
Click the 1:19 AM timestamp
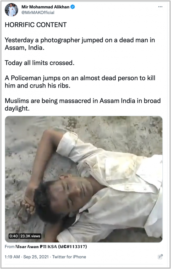click(x=12, y=257)
